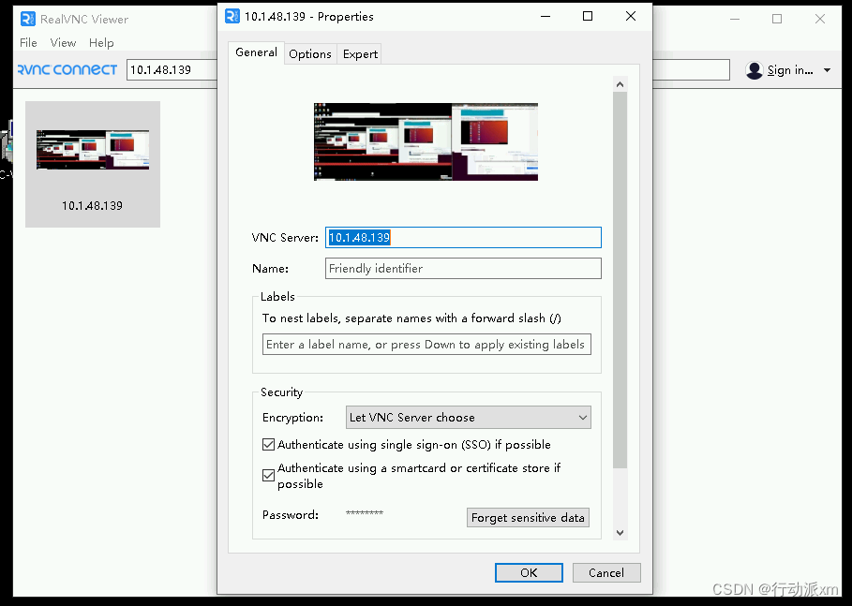This screenshot has width=852, height=606.
Task: Click the VNC Server address field
Action: [464, 237]
